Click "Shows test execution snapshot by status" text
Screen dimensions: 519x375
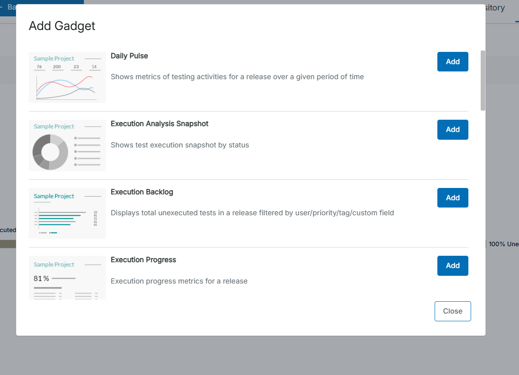coord(180,145)
